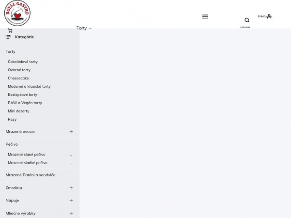Open Mliečne výrobky category link
Image resolution: width=291 pixels, height=218 pixels.
(x=20, y=213)
